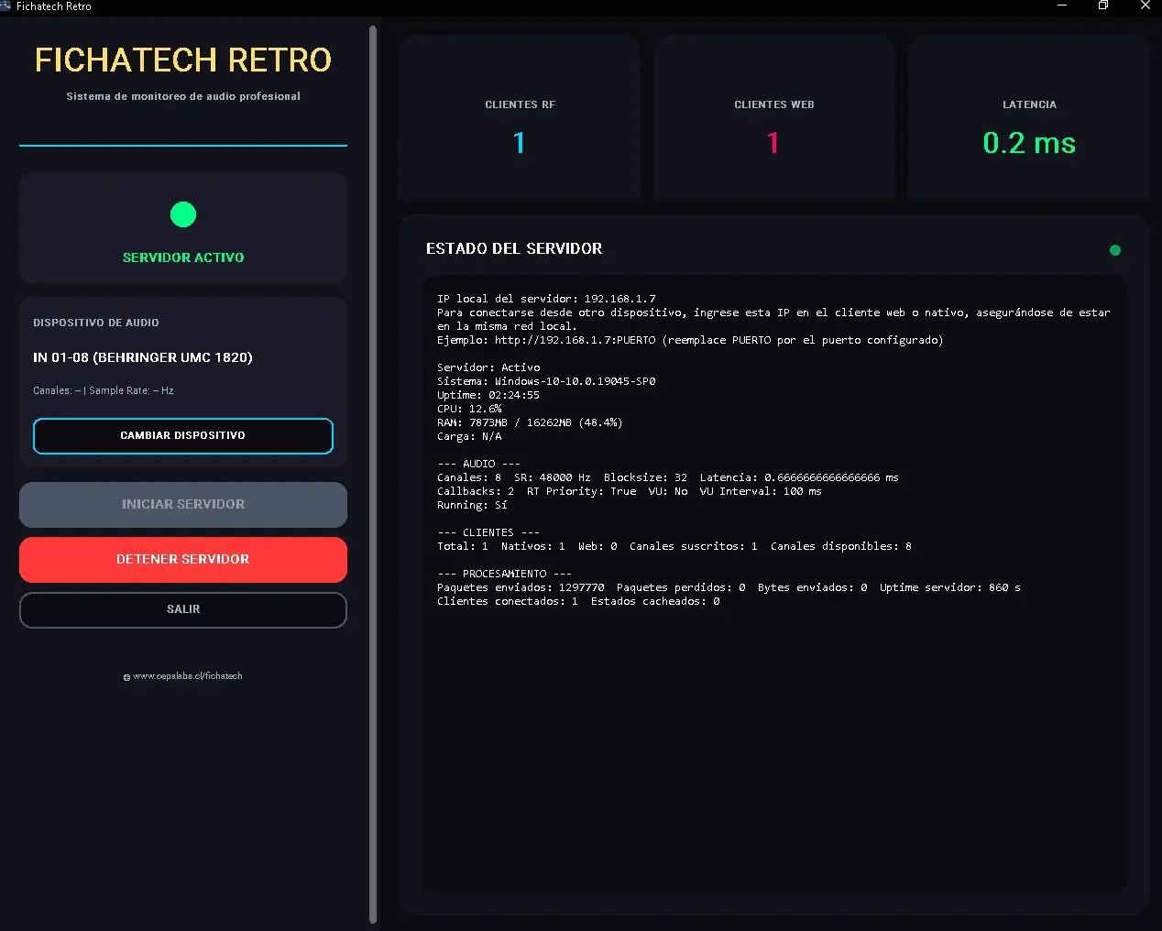Click the Detener Servidor button

[182, 559]
